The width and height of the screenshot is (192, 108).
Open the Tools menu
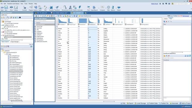coord(26,4)
